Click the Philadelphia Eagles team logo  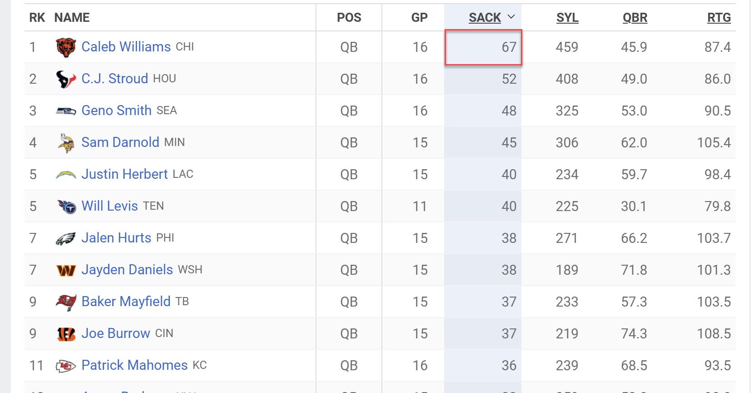(66, 238)
